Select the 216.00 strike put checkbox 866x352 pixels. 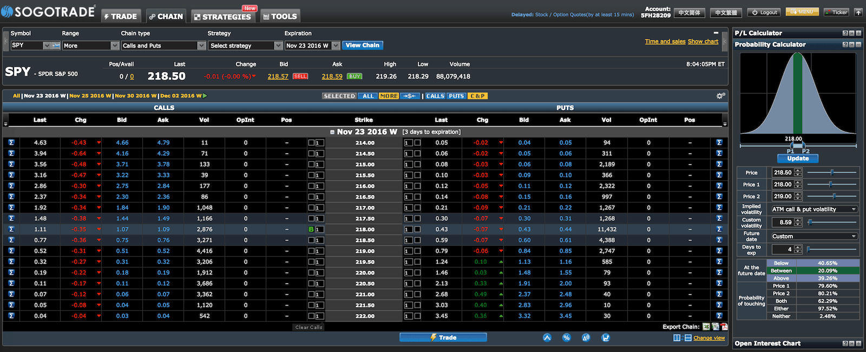[417, 186]
